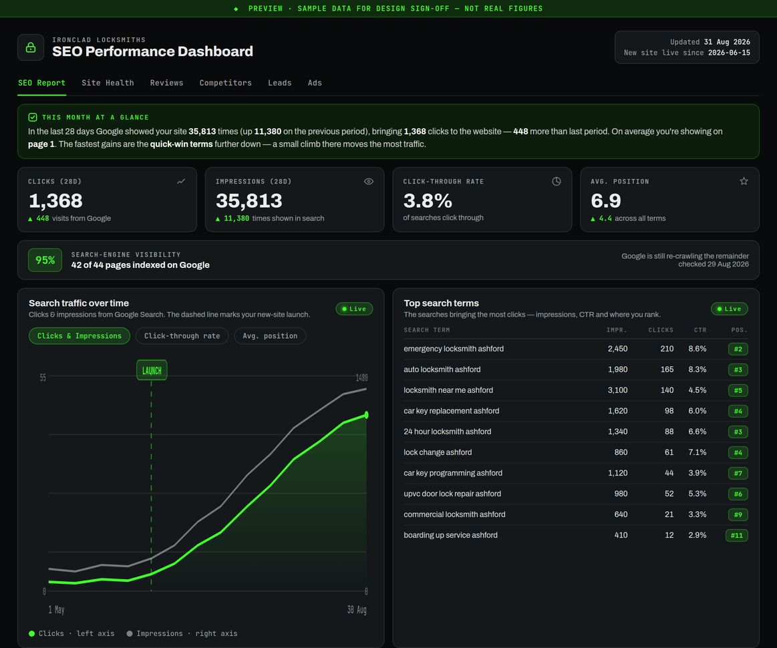Image resolution: width=777 pixels, height=648 pixels.
Task: Switch to the Site Health tab
Action: [x=108, y=83]
